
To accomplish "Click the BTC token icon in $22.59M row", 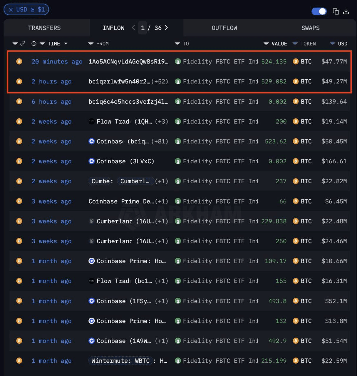I will [296, 361].
